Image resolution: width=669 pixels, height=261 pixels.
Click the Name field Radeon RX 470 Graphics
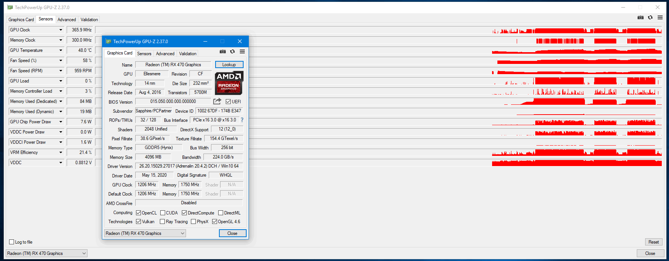pos(173,65)
